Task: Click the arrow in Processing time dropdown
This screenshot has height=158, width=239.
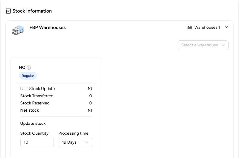Action: coord(87,142)
